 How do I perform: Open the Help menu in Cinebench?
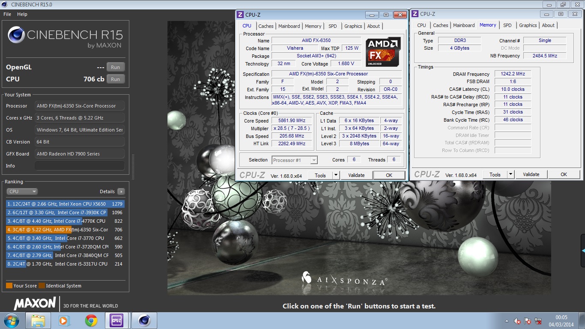coord(22,14)
